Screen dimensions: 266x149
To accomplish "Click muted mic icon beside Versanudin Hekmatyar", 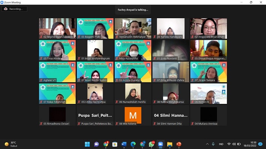I will pyautogui.click(x=117, y=37).
